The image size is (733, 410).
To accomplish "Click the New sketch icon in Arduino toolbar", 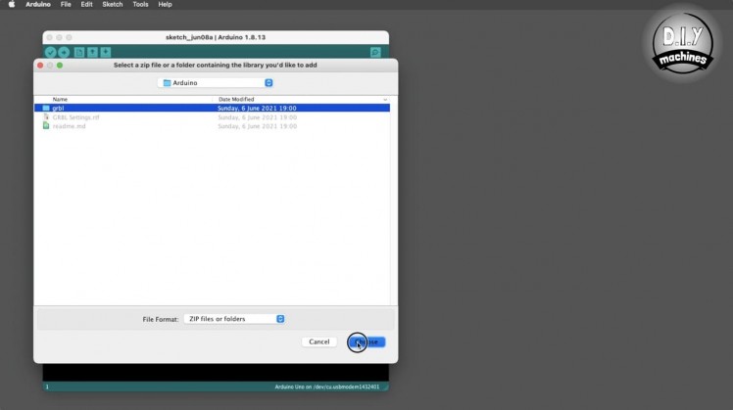I will (x=79, y=52).
